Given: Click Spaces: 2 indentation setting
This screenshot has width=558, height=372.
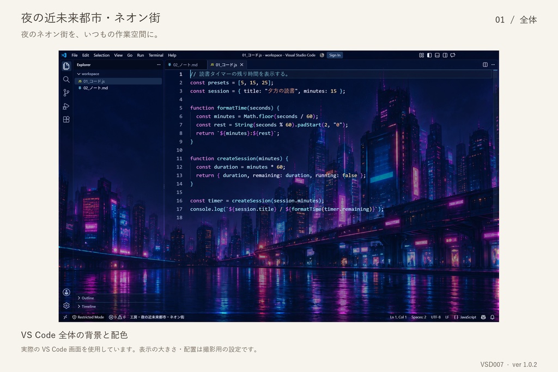Looking at the screenshot, I should point(418,317).
